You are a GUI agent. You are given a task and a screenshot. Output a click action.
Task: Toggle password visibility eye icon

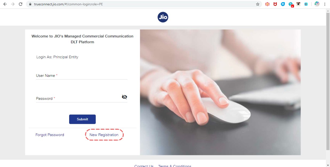click(124, 97)
